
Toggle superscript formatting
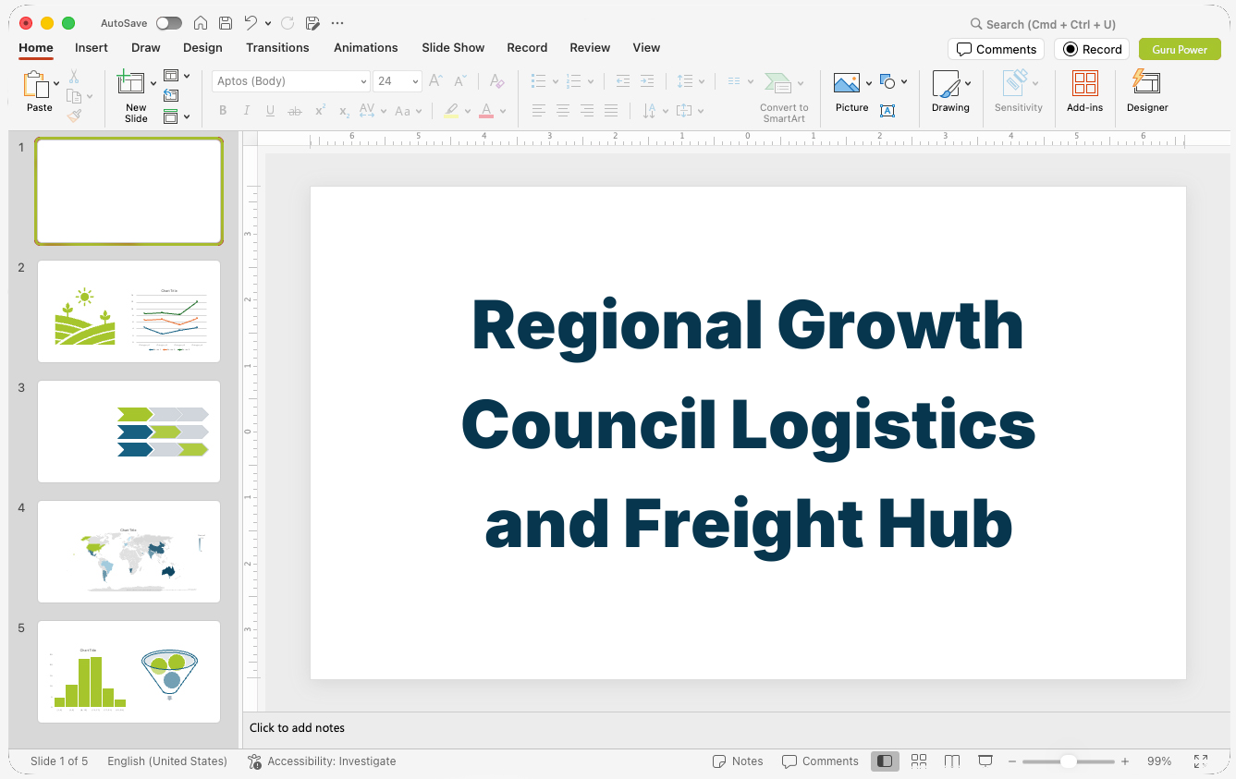click(x=320, y=111)
